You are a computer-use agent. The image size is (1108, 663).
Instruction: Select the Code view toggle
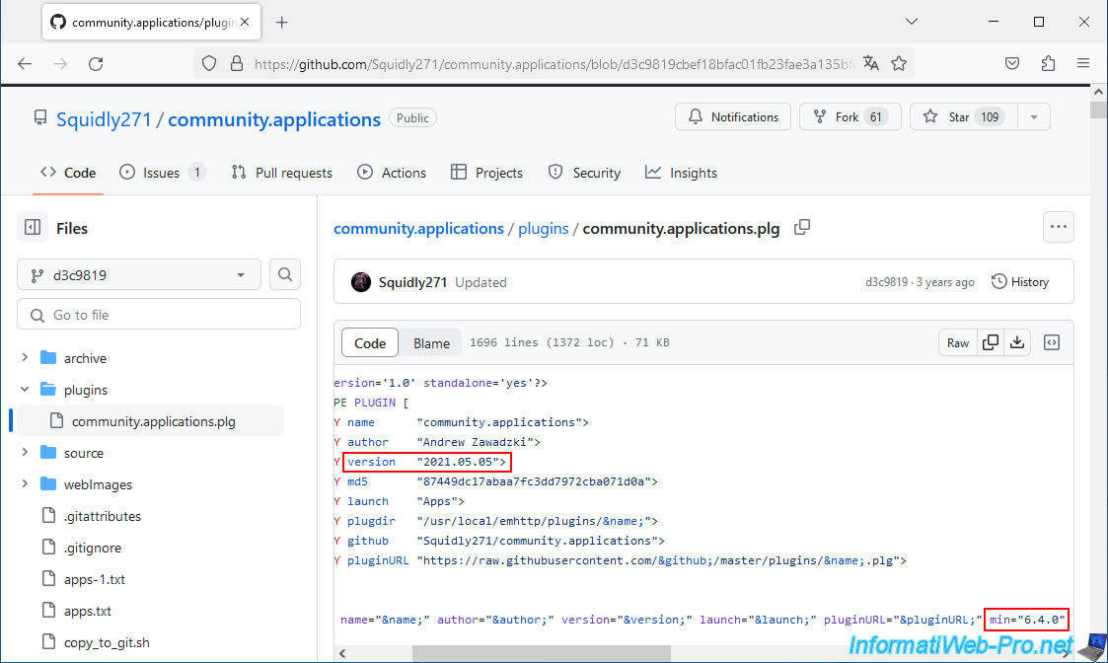pos(370,343)
